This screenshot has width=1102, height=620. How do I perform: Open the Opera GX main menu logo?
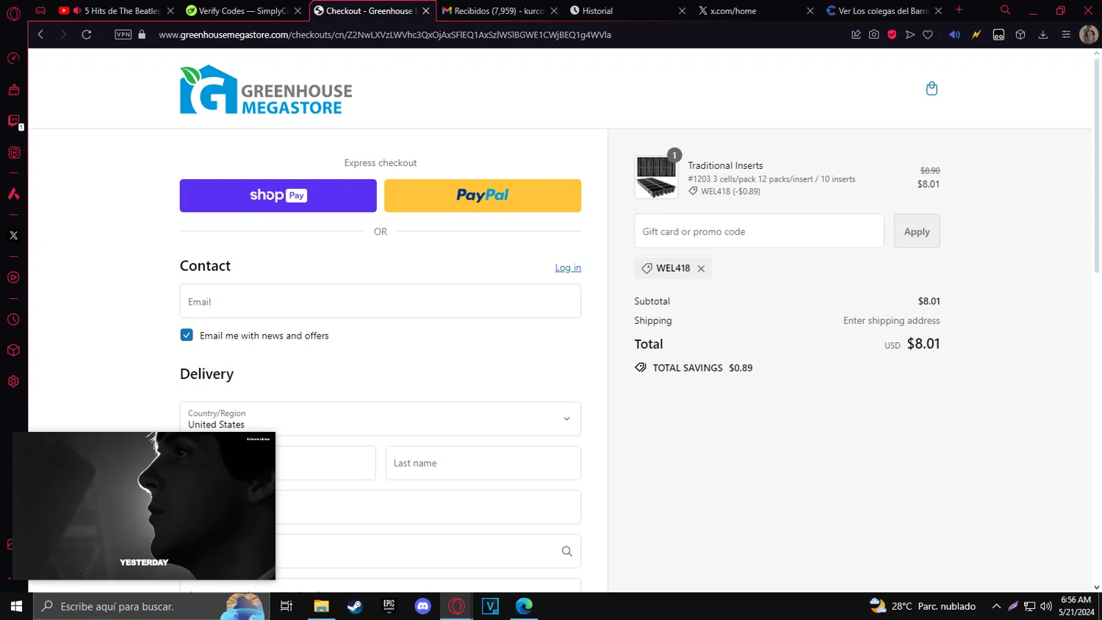pyautogui.click(x=13, y=13)
